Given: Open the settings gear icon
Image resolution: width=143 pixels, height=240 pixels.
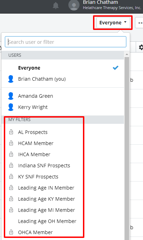Looking at the screenshot, I should click(141, 47).
